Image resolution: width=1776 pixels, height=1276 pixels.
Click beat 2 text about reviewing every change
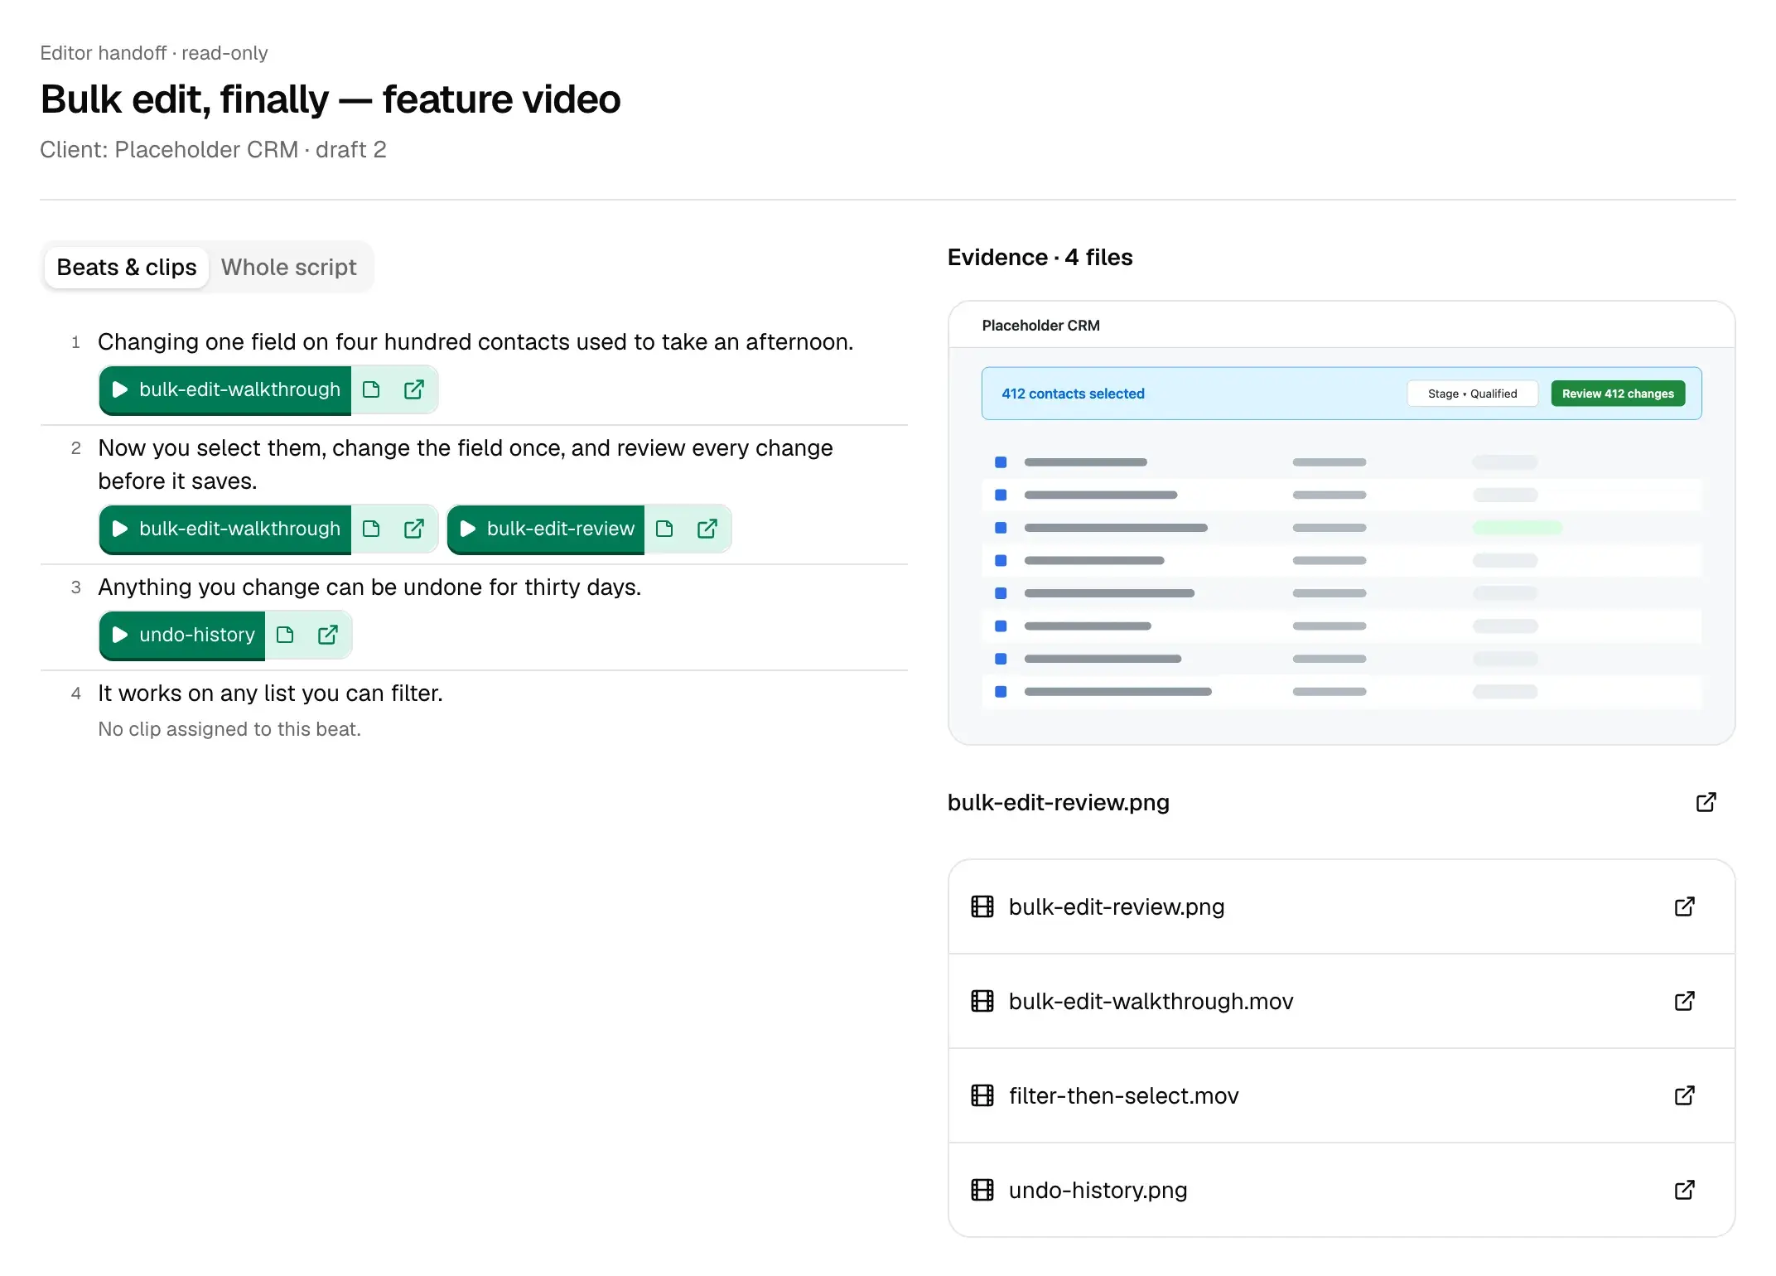pyautogui.click(x=466, y=465)
